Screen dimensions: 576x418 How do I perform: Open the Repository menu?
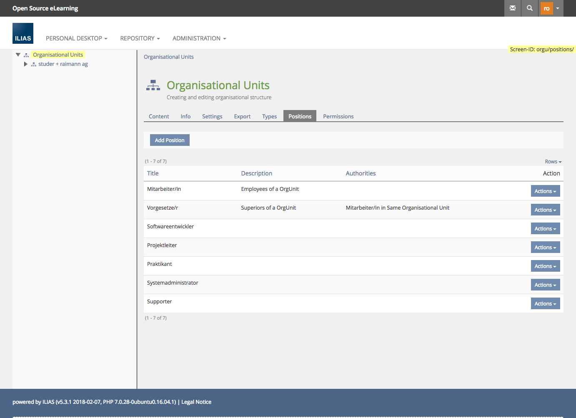coord(140,38)
